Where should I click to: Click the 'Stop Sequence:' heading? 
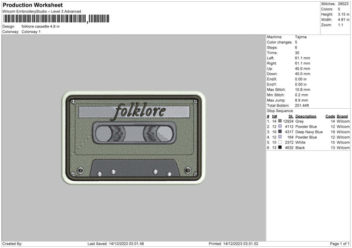[280, 111]
